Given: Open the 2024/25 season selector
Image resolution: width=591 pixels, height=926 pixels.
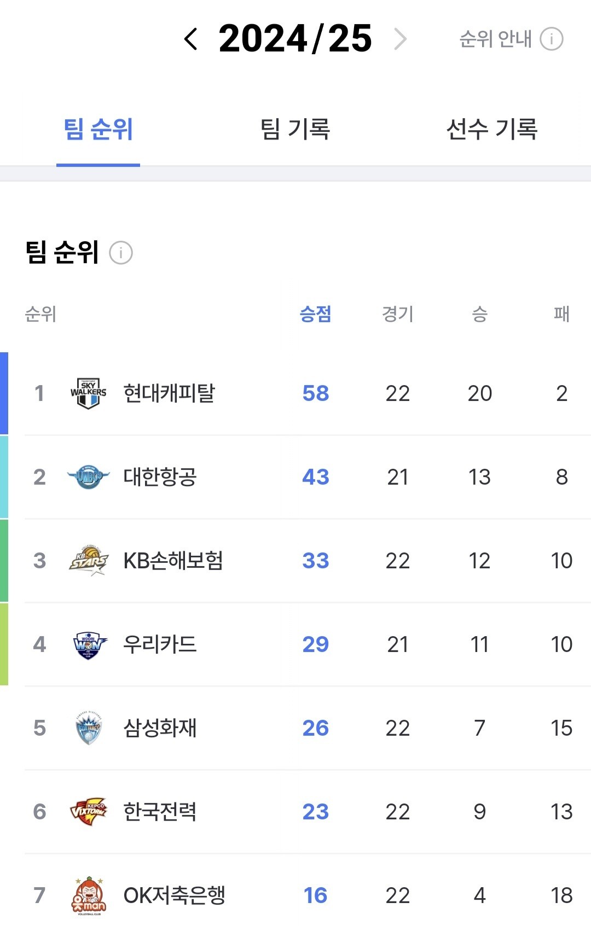Looking at the screenshot, I should pyautogui.click(x=295, y=39).
